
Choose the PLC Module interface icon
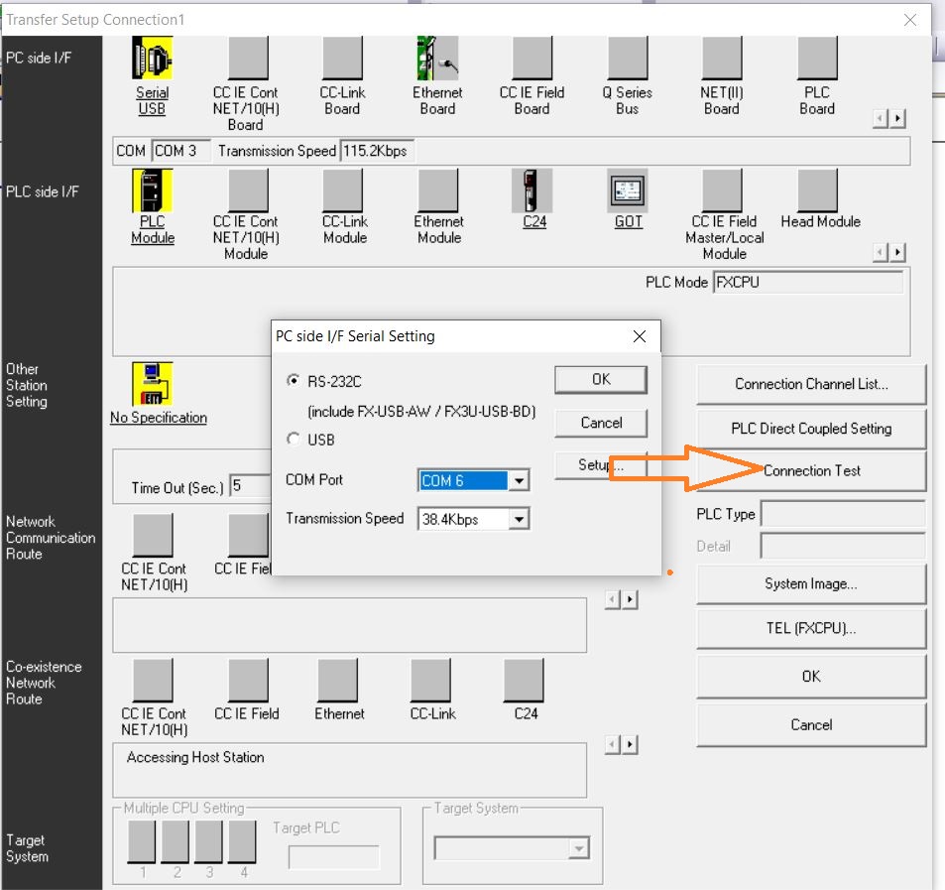pos(152,191)
